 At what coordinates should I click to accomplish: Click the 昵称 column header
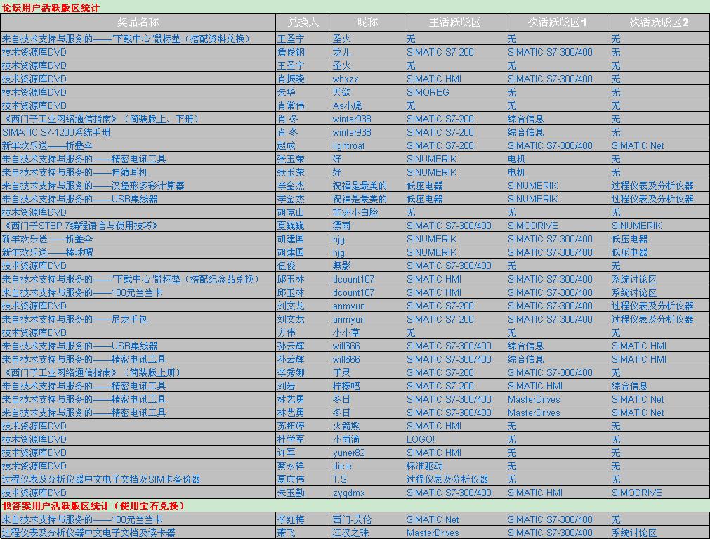pyautogui.click(x=368, y=22)
